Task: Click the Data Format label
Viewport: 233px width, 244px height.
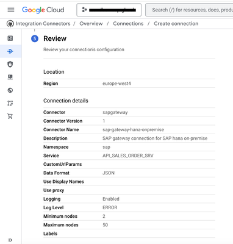Action: tap(56, 173)
